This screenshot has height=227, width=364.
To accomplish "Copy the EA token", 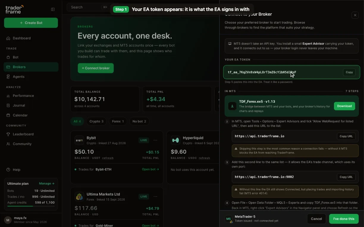I will (x=349, y=72).
